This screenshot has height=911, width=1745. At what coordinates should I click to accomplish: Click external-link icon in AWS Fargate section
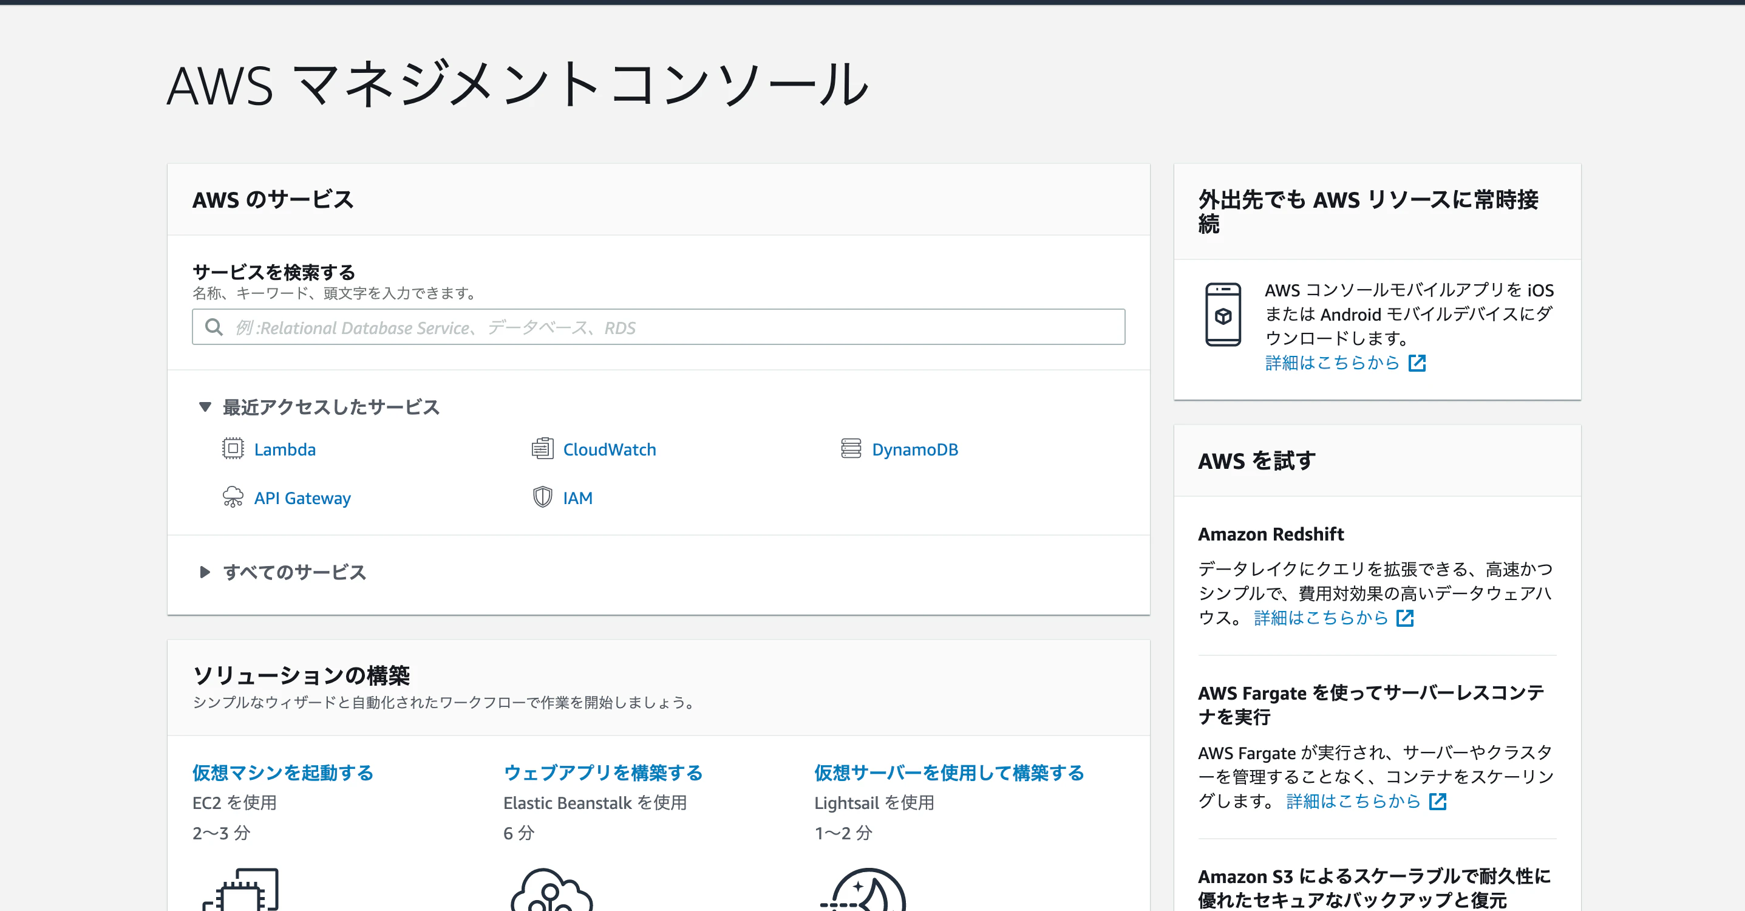click(1437, 802)
